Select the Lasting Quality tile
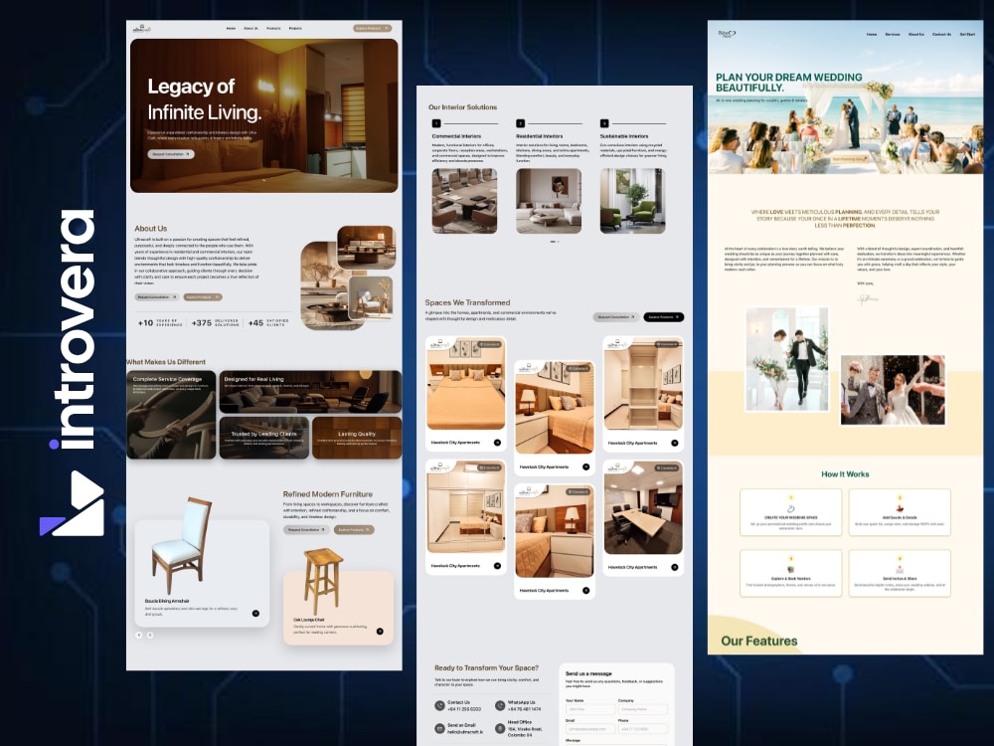Viewport: 994px width, 746px height. pos(357,438)
